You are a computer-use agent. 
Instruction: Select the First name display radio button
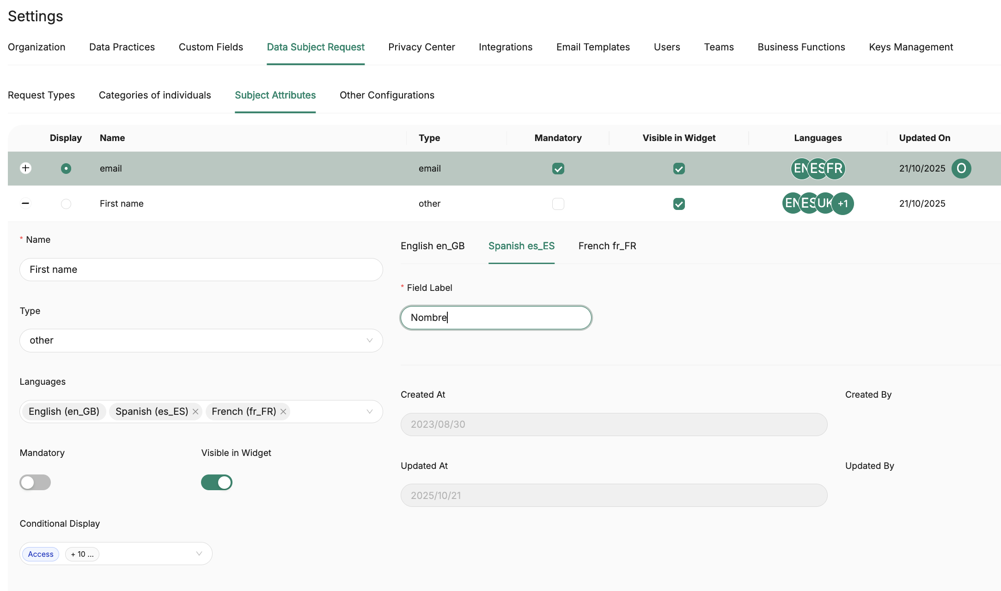66,203
